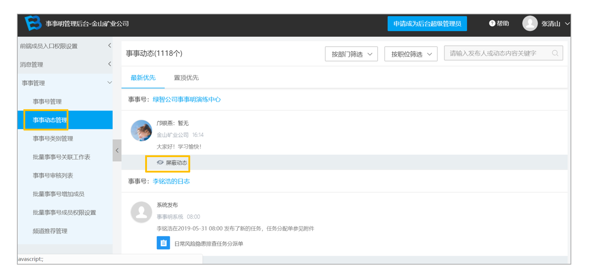Image resolution: width=590 pixels, height=275 pixels.
Task: Click the keyword search input field
Action: pyautogui.click(x=504, y=53)
